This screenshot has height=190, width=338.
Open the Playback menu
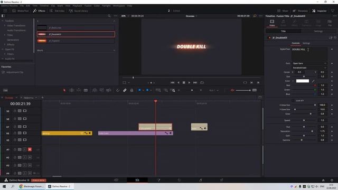pos(77,6)
